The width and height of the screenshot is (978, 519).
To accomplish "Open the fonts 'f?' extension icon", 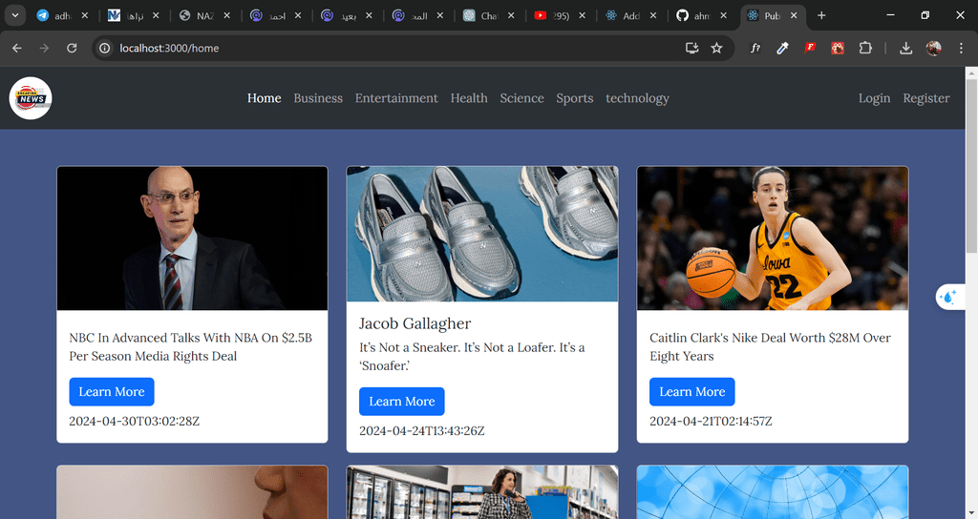I will click(755, 48).
